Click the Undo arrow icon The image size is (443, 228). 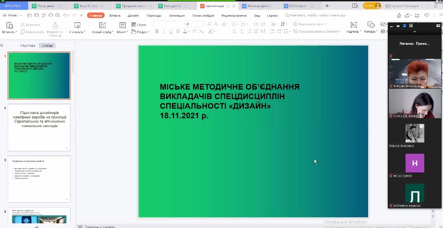(63, 15)
